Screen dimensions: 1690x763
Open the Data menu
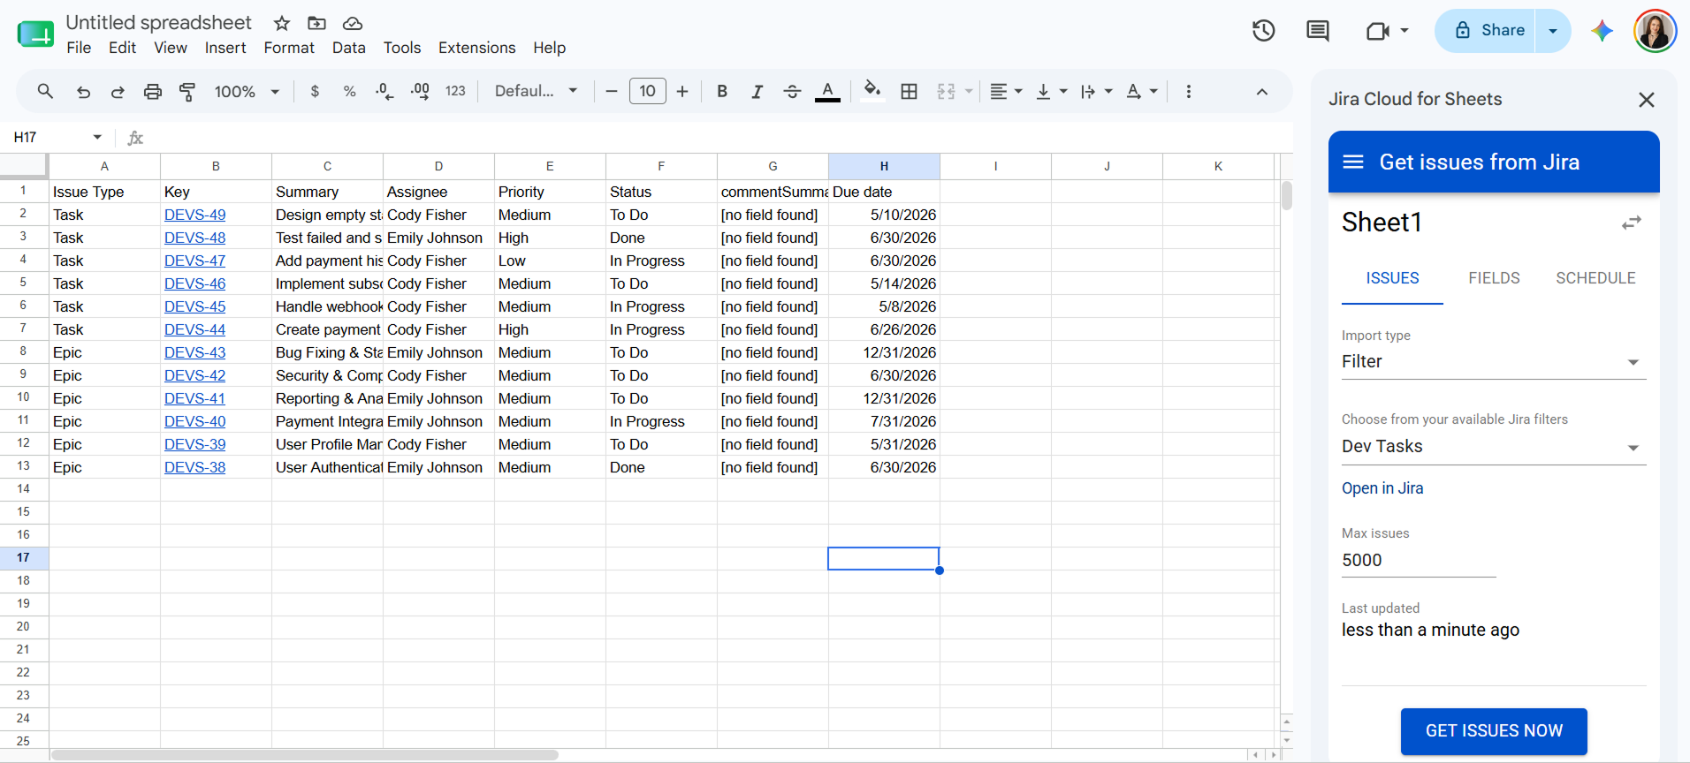point(349,48)
